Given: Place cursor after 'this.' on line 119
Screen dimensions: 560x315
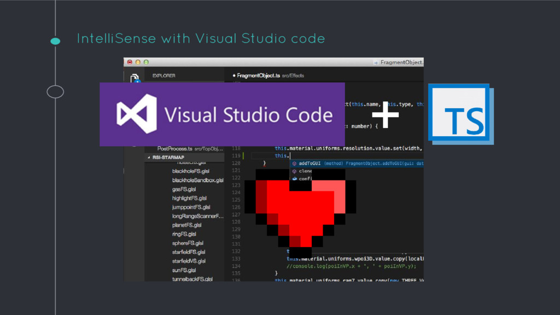Looking at the screenshot, I should (x=290, y=156).
